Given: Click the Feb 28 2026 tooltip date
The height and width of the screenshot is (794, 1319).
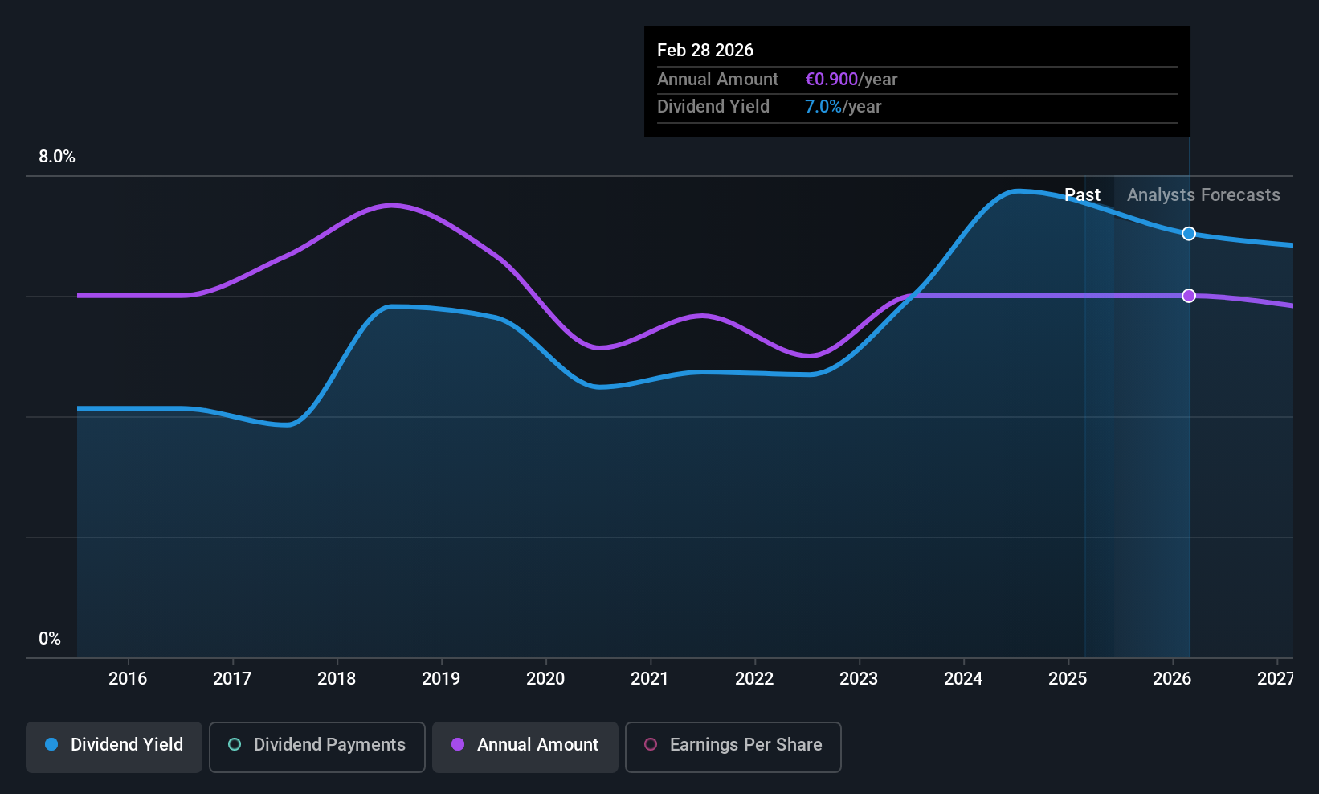Looking at the screenshot, I should (x=705, y=51).
